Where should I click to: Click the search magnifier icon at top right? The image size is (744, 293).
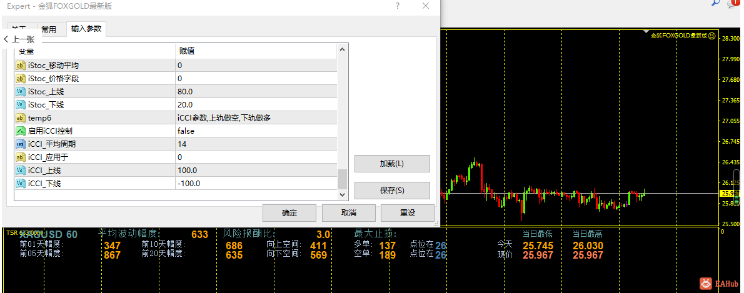716,3
